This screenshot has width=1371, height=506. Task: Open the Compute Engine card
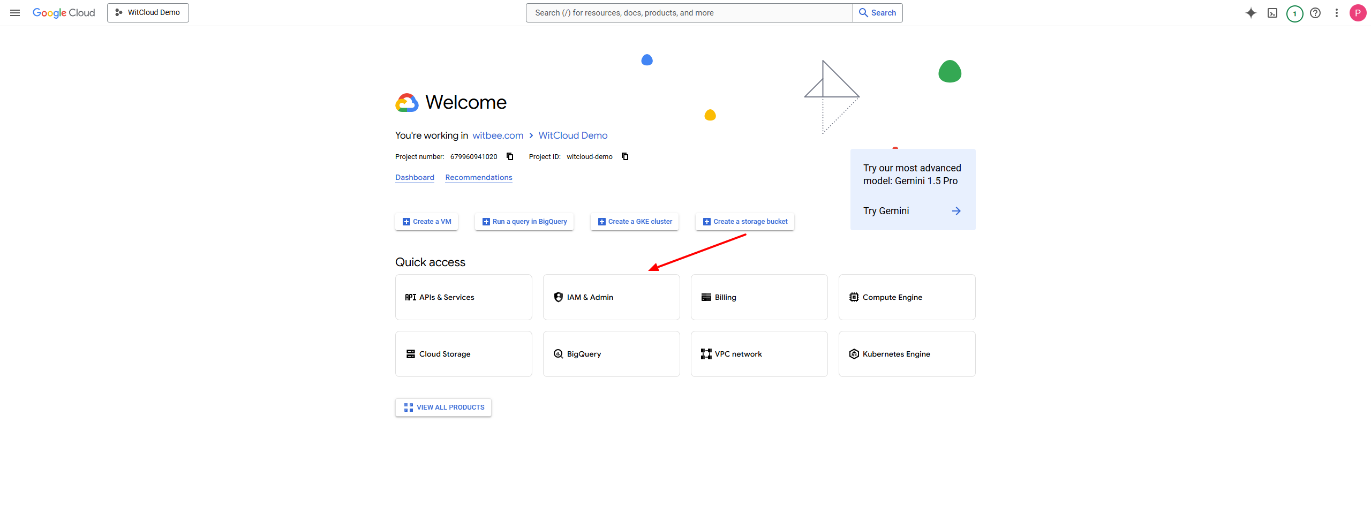pyautogui.click(x=907, y=297)
